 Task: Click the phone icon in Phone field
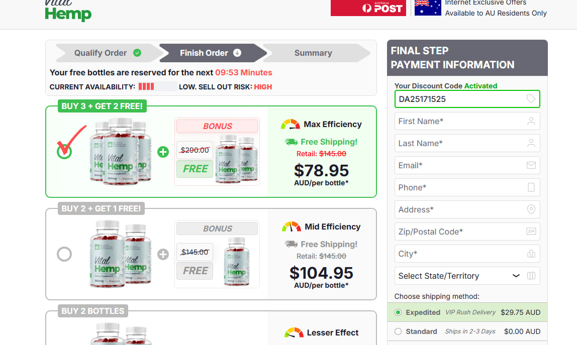point(531,187)
